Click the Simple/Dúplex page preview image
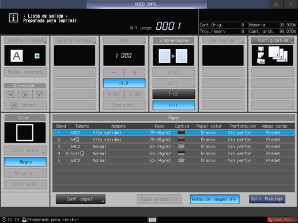The image size is (298, 223). 173,56
